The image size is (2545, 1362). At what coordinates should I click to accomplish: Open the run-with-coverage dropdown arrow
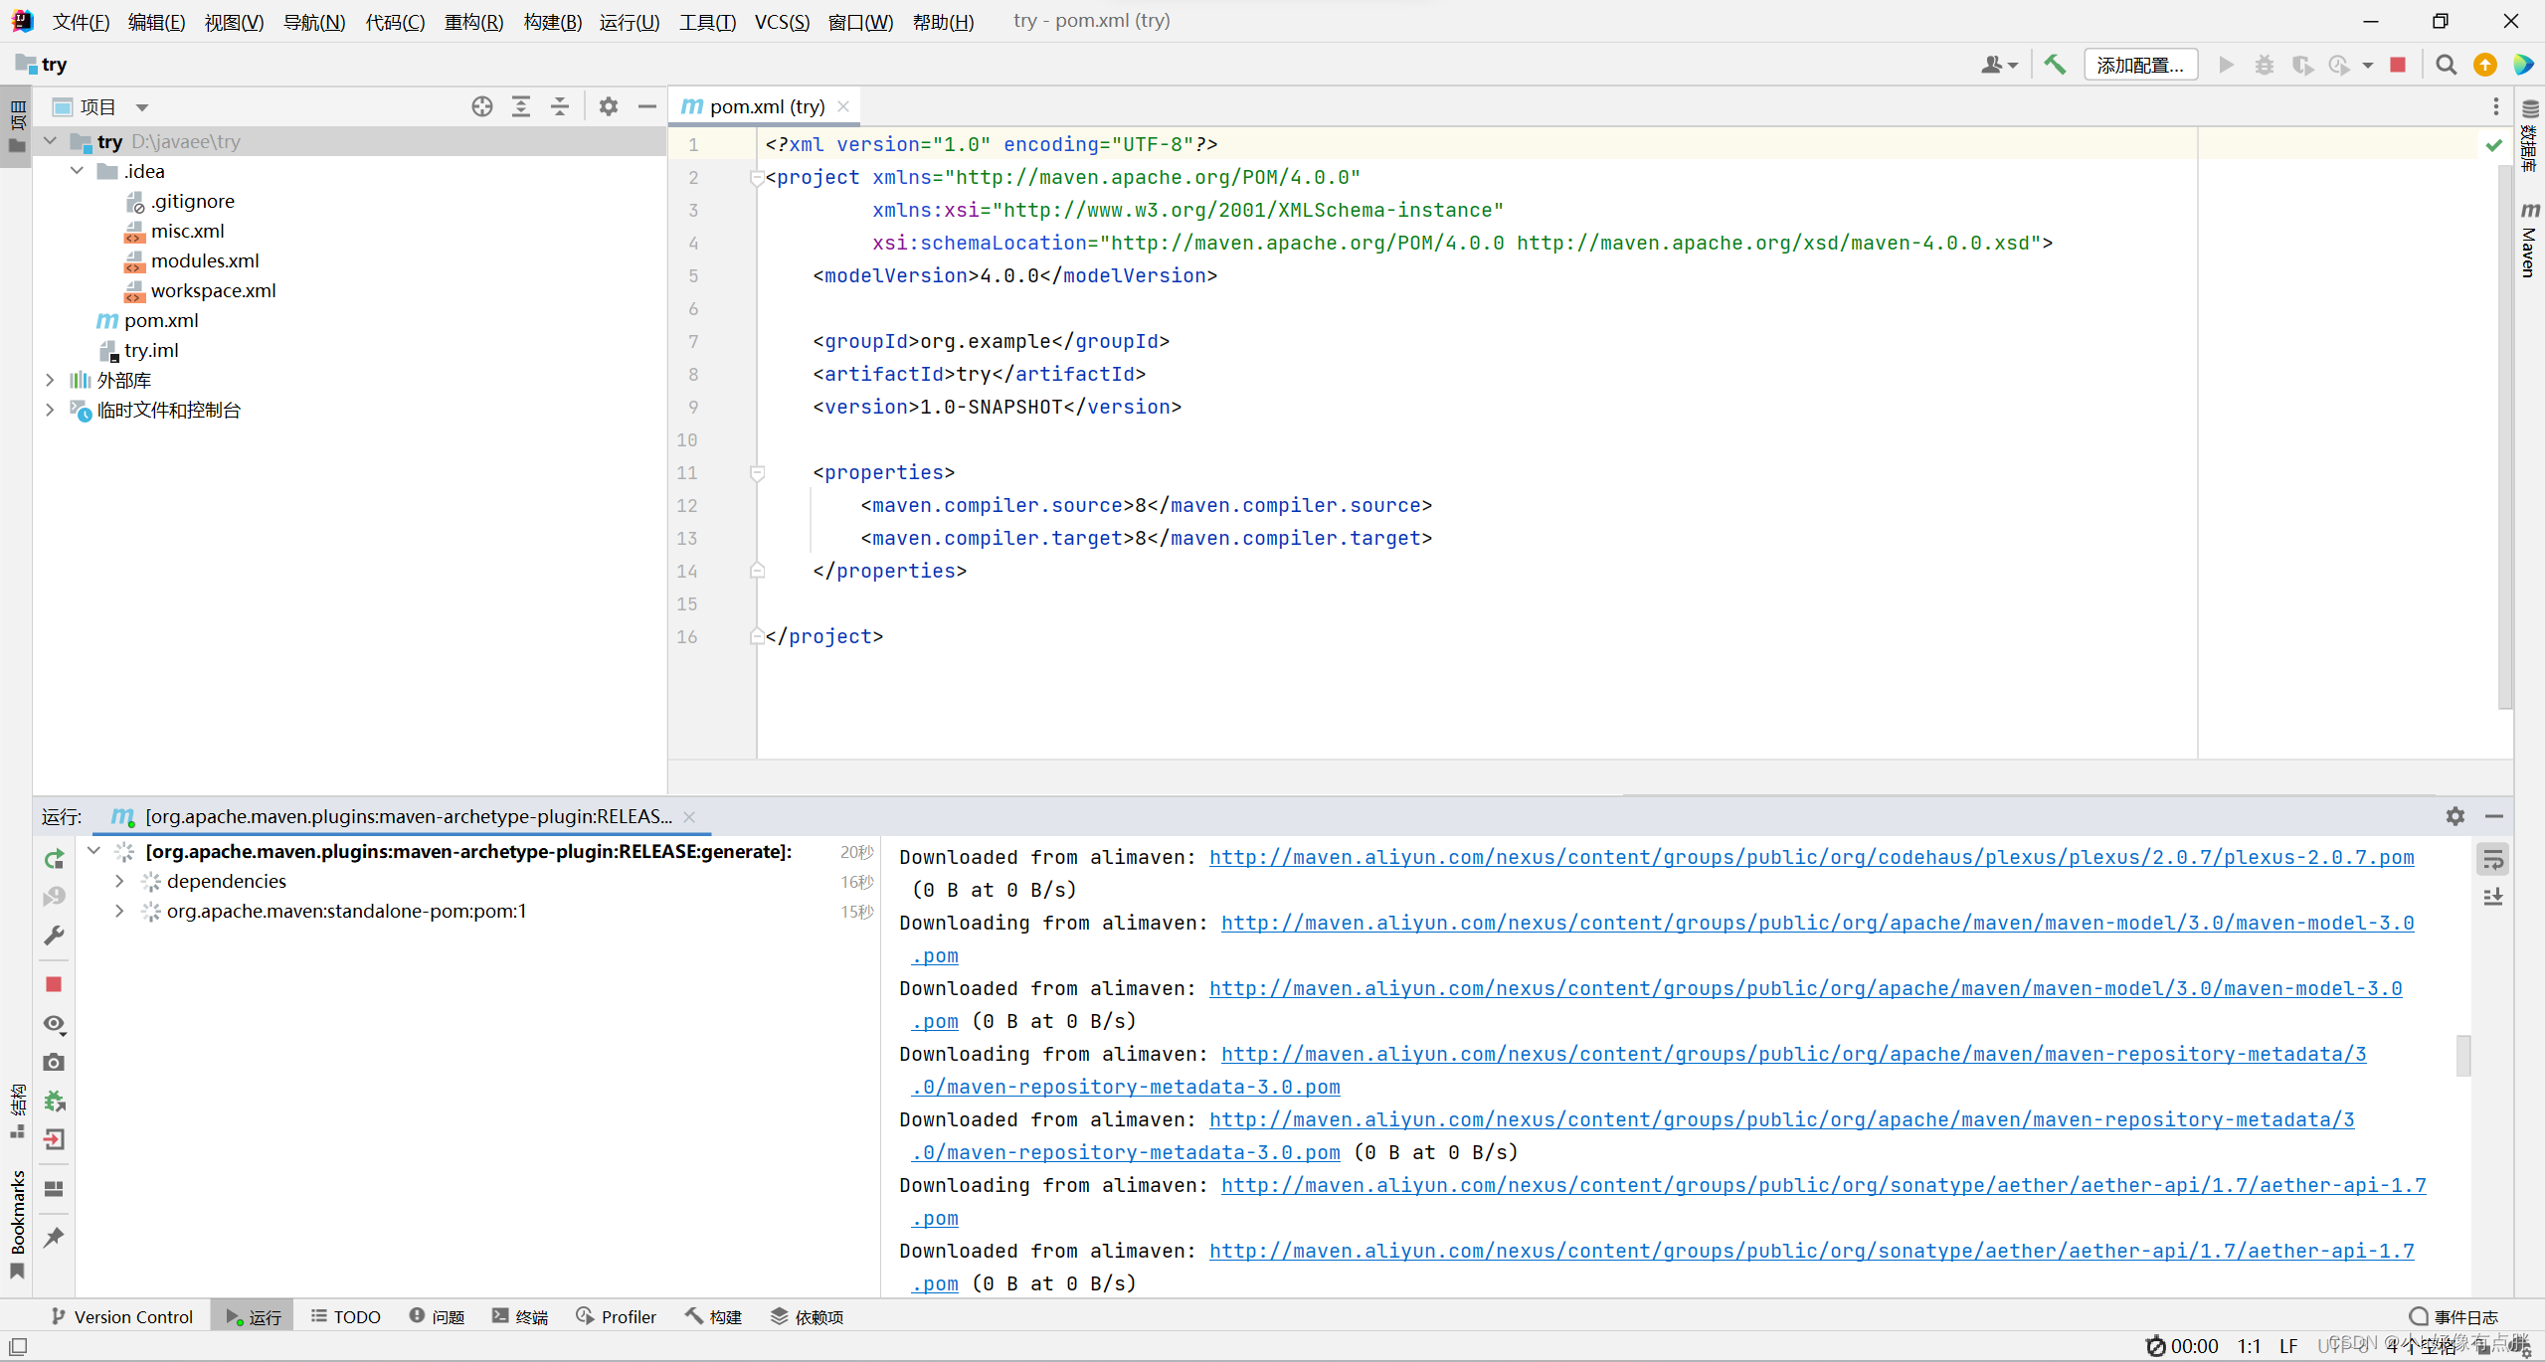pos(2368,65)
